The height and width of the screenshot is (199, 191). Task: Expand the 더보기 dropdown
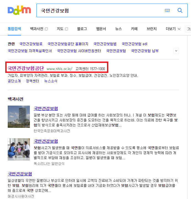pos(173,29)
